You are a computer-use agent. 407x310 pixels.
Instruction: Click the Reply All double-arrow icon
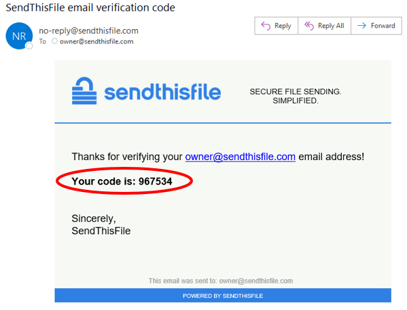[x=309, y=26]
